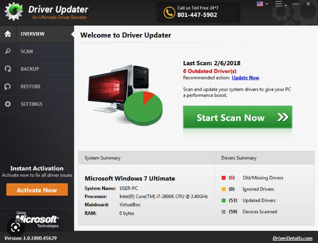Click the green Updated Drivers swatch
The height and width of the screenshot is (243, 318).
223,200
